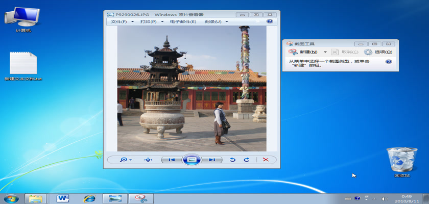This screenshot has height=204, width=429.
Task: Click 新建(N) in Snipping Tool
Action: tap(304, 52)
